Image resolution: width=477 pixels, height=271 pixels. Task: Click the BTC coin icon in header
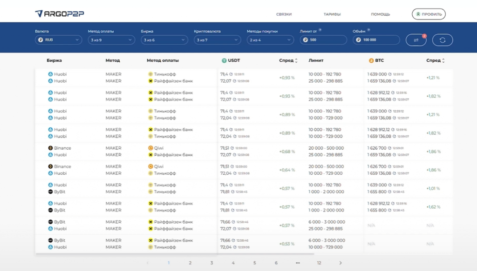371,60
